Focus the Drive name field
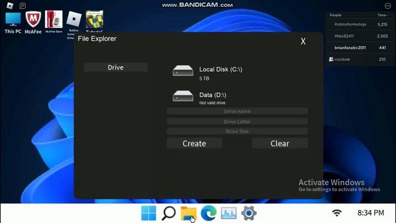The height and width of the screenshot is (223, 396). pos(237,111)
